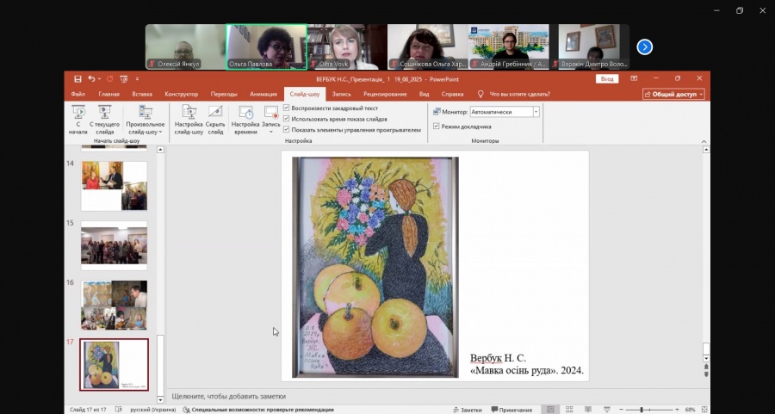This screenshot has width=775, height=414.
Task: Start slideshow from current slide
Action: pyautogui.click(x=105, y=118)
